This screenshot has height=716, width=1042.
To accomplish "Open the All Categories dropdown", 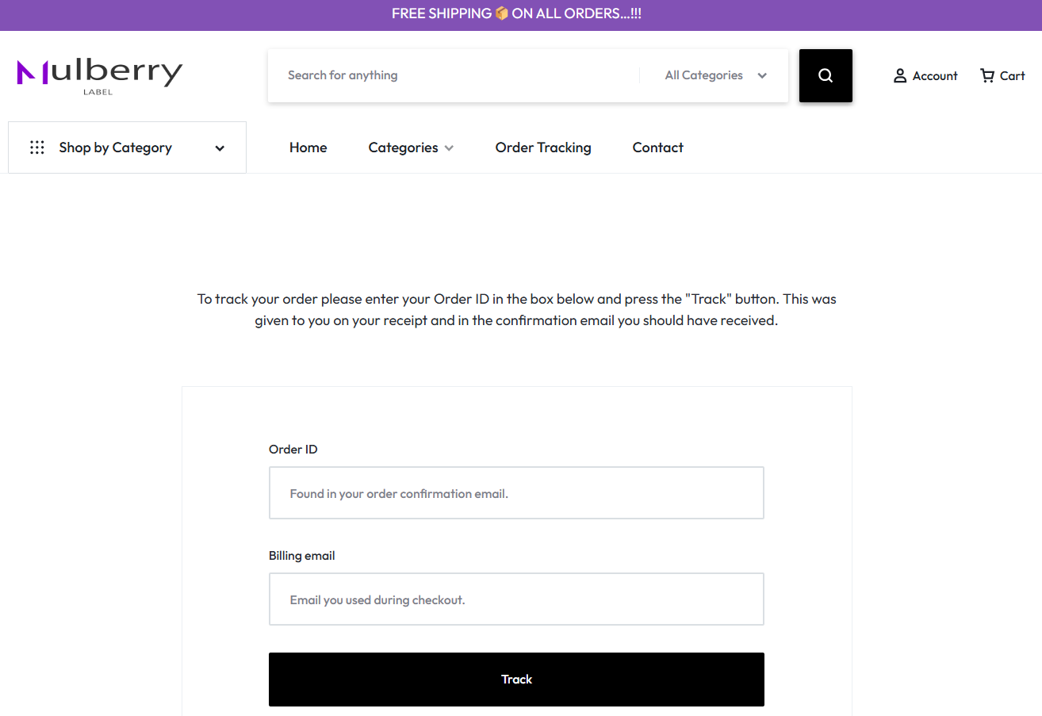I will (715, 75).
